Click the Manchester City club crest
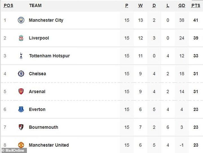Screen dimensions: 203x153 tap(21, 20)
